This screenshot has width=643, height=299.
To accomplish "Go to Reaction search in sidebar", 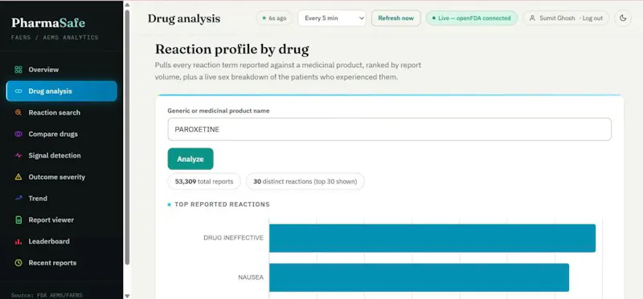I will click(62, 112).
